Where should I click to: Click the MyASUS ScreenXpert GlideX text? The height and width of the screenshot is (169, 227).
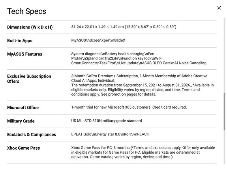coord(98,40)
